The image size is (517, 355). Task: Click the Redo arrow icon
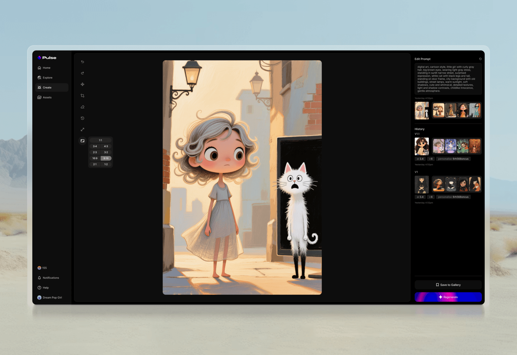[x=82, y=73]
